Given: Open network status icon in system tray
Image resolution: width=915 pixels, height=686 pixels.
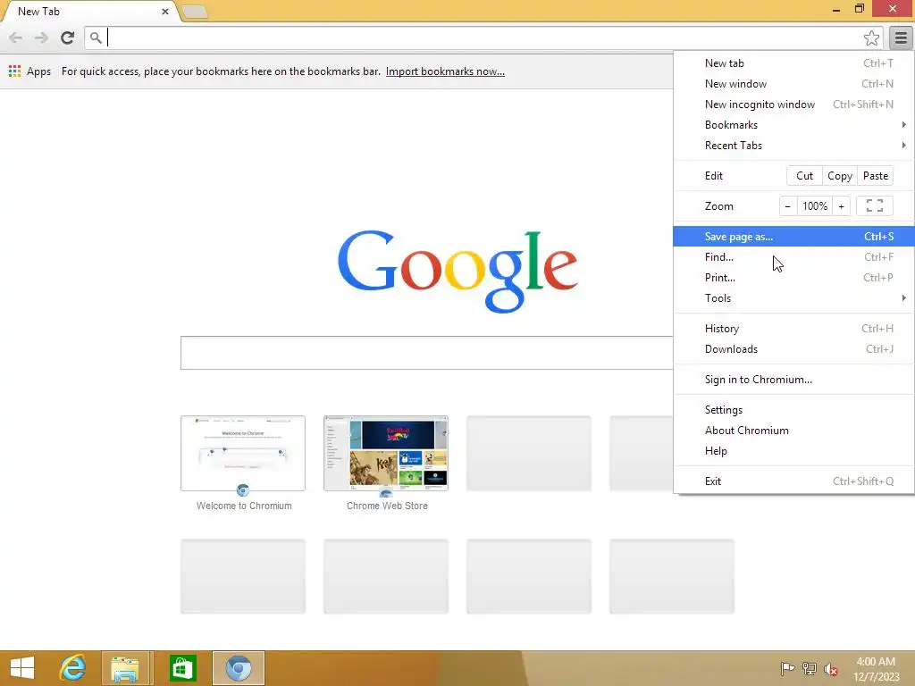Looking at the screenshot, I should tap(810, 668).
